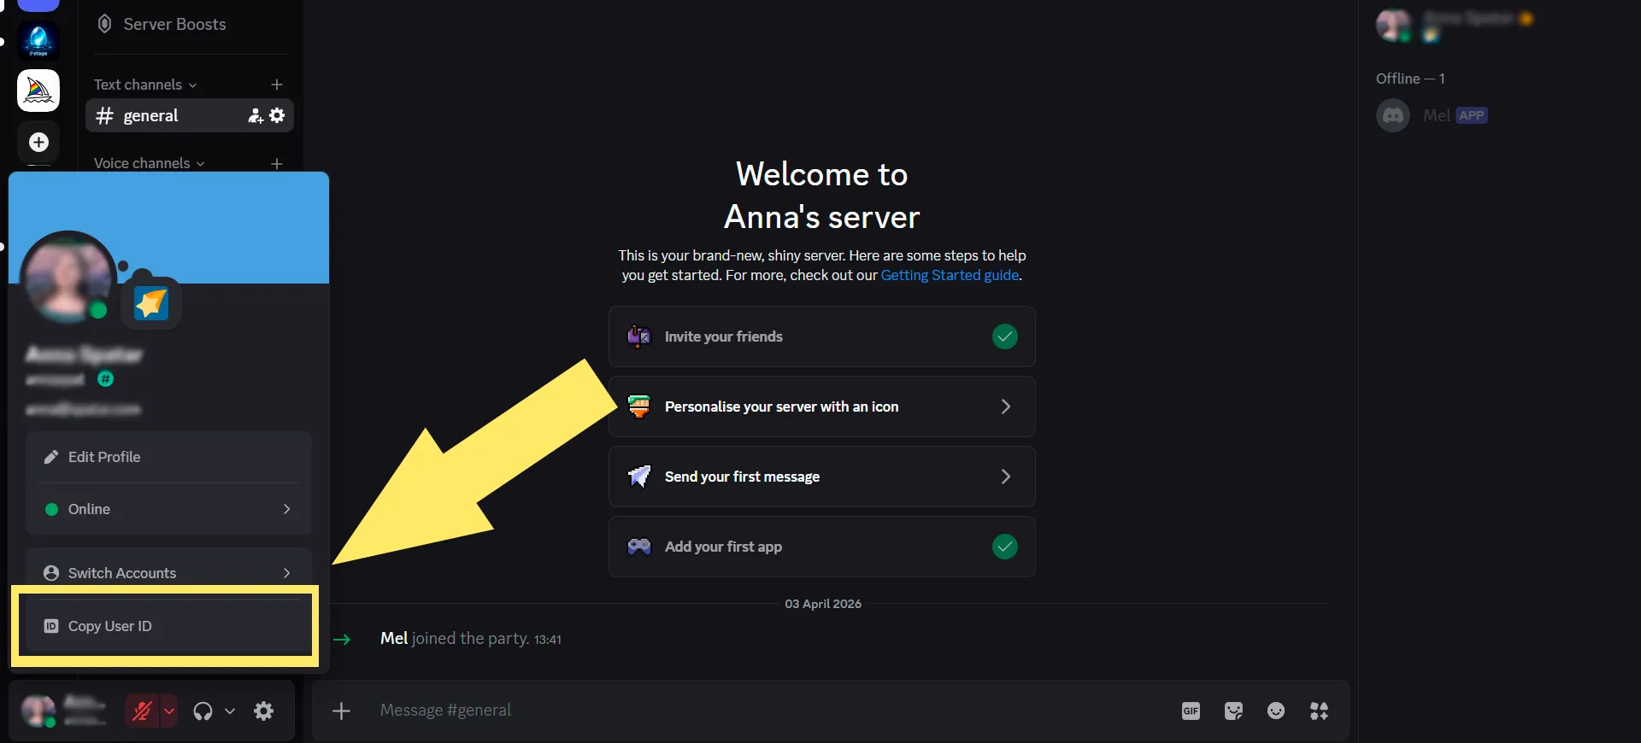The image size is (1641, 743).
Task: Focus the Message #general input
Action: tap(769, 711)
